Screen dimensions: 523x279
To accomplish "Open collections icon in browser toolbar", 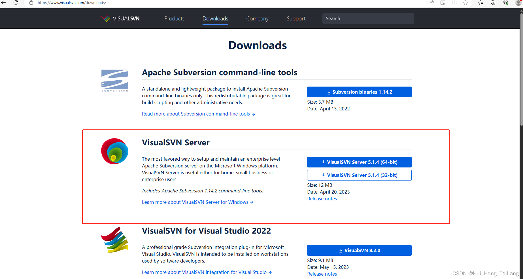I will [x=493, y=3].
